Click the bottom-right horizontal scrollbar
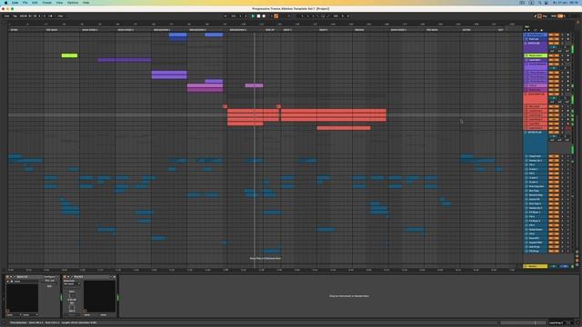The width and height of the screenshot is (582, 327). (523, 323)
